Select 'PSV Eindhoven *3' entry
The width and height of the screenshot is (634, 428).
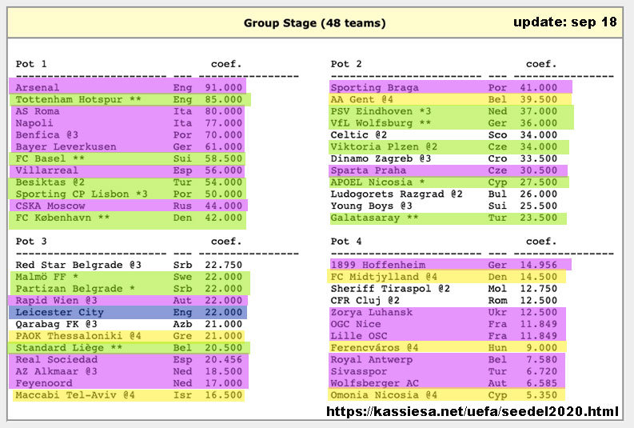(381, 111)
